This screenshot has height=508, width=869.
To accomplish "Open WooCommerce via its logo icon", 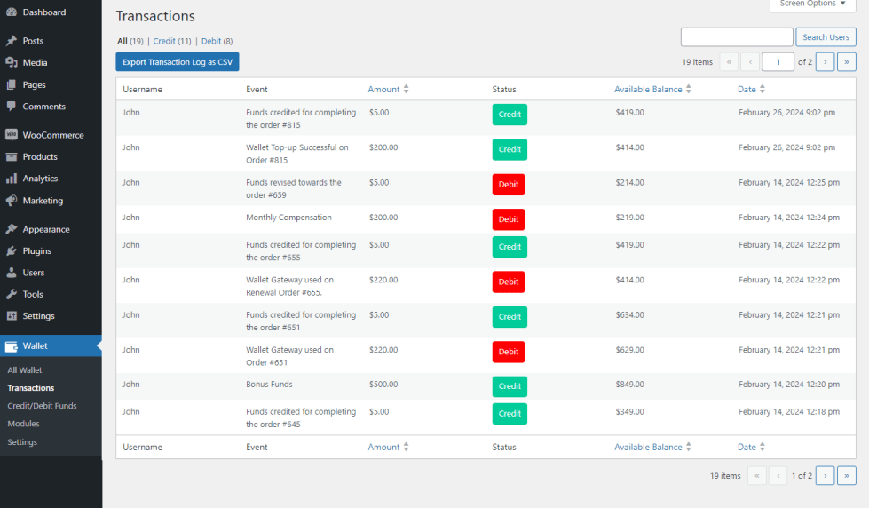I will tap(12, 135).
